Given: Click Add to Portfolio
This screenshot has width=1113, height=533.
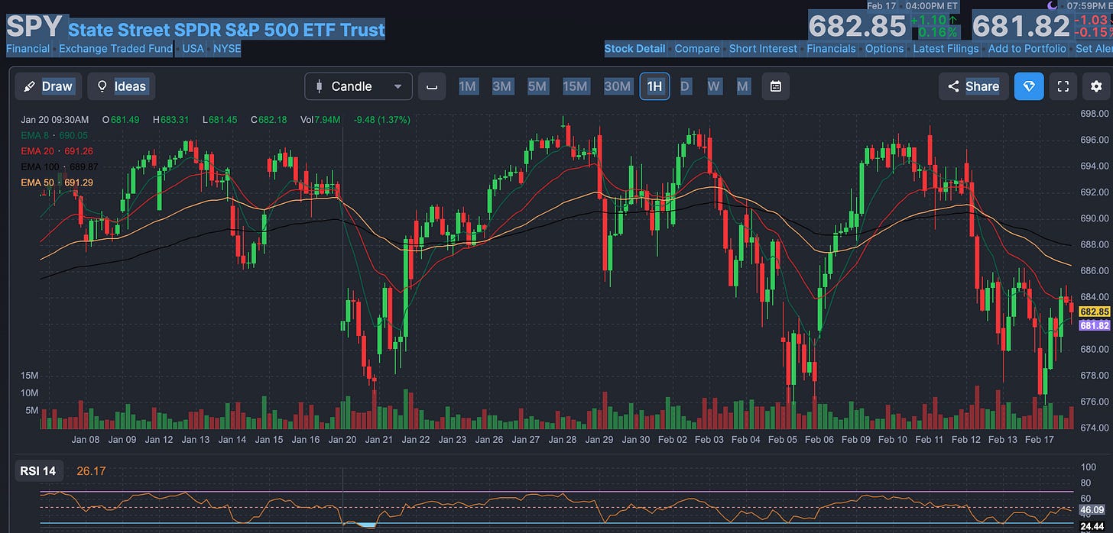Looking at the screenshot, I should tap(1027, 48).
